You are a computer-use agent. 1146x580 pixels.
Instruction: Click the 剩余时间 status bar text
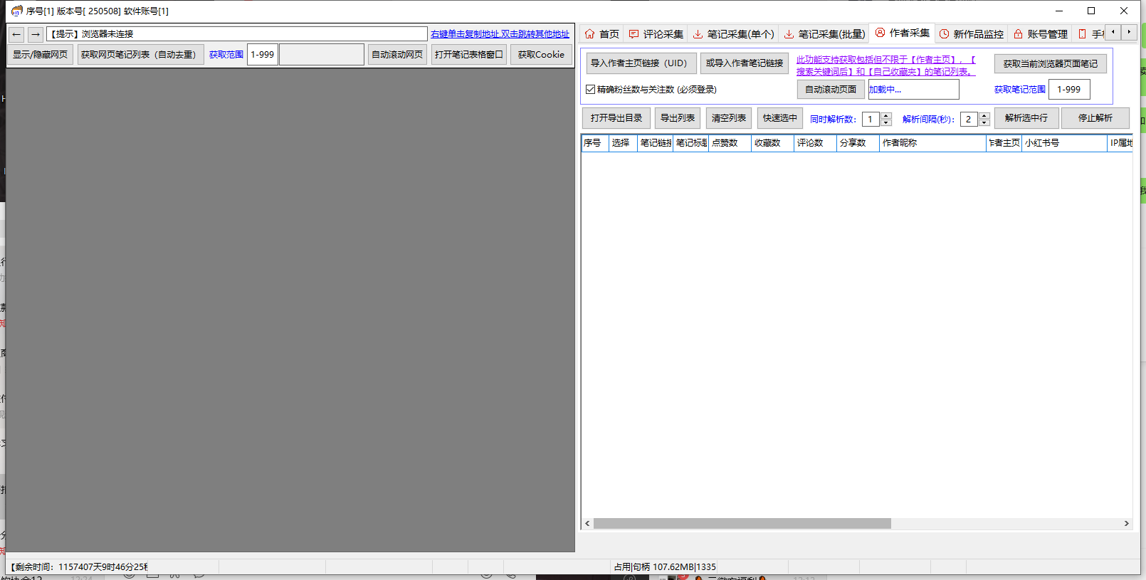(79, 567)
